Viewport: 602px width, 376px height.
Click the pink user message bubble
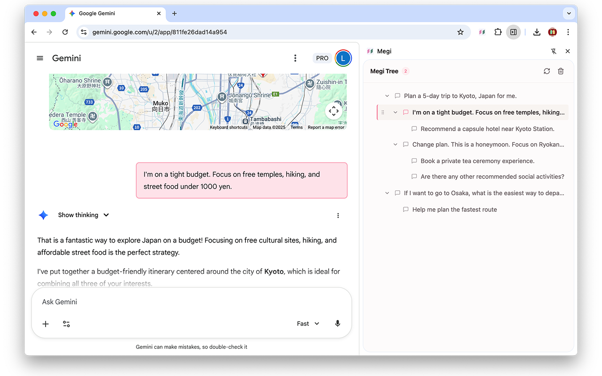(x=242, y=180)
